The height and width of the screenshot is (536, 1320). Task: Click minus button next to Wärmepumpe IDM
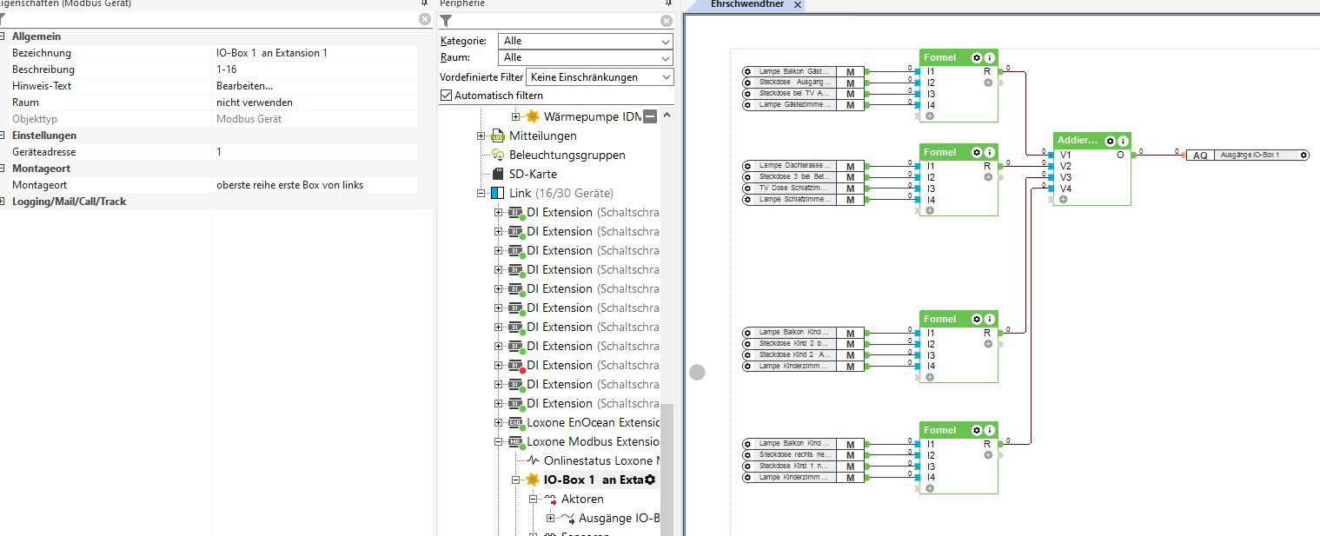click(650, 116)
